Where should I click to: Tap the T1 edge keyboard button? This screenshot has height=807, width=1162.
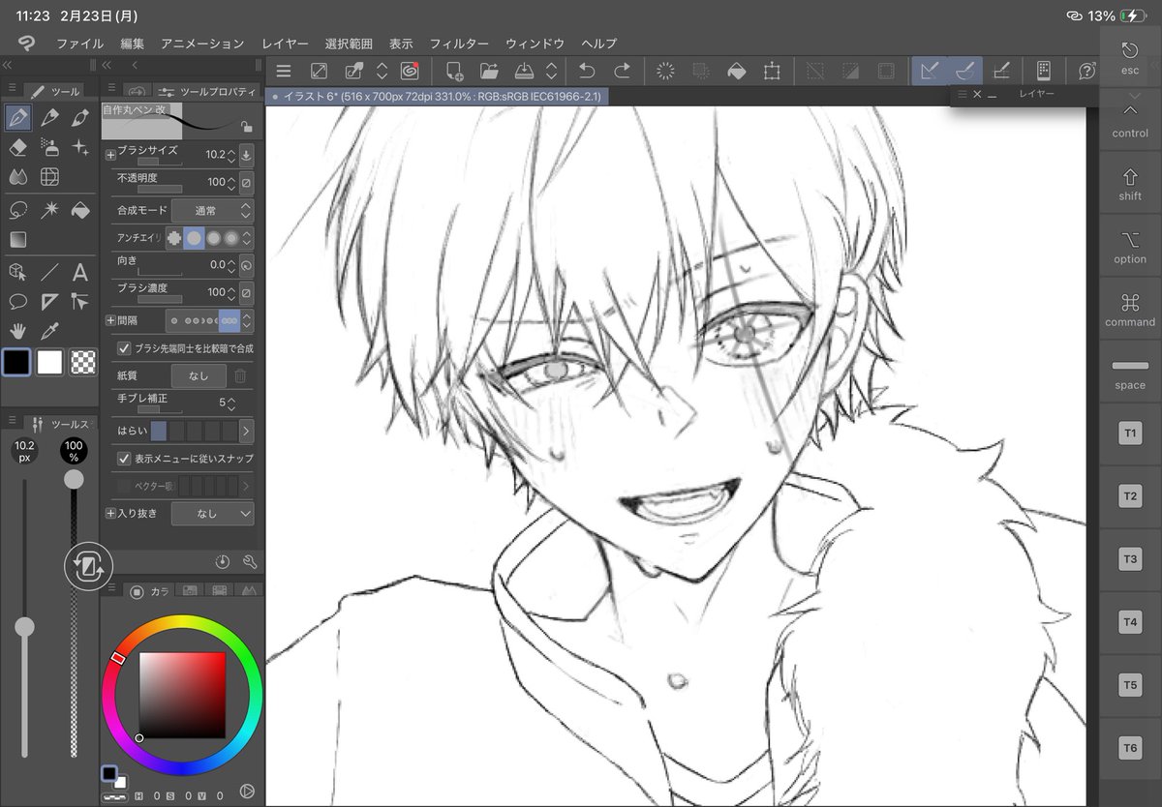1130,433
